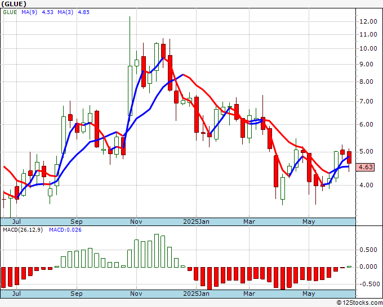
Task: Click the (GLUE) ticker title
Action: [x=14, y=4]
